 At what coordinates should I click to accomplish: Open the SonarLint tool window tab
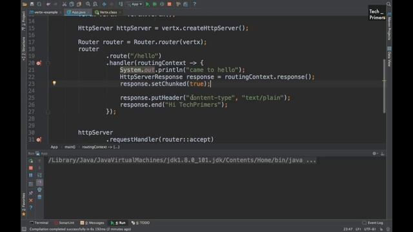65,223
